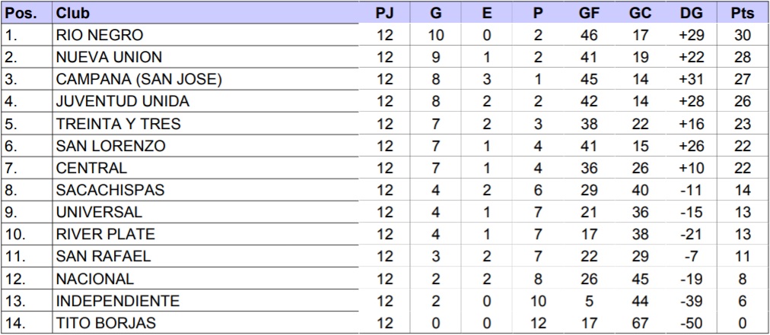
Task: Select the JUVENTUD UNIDA cell
Action: [x=123, y=102]
